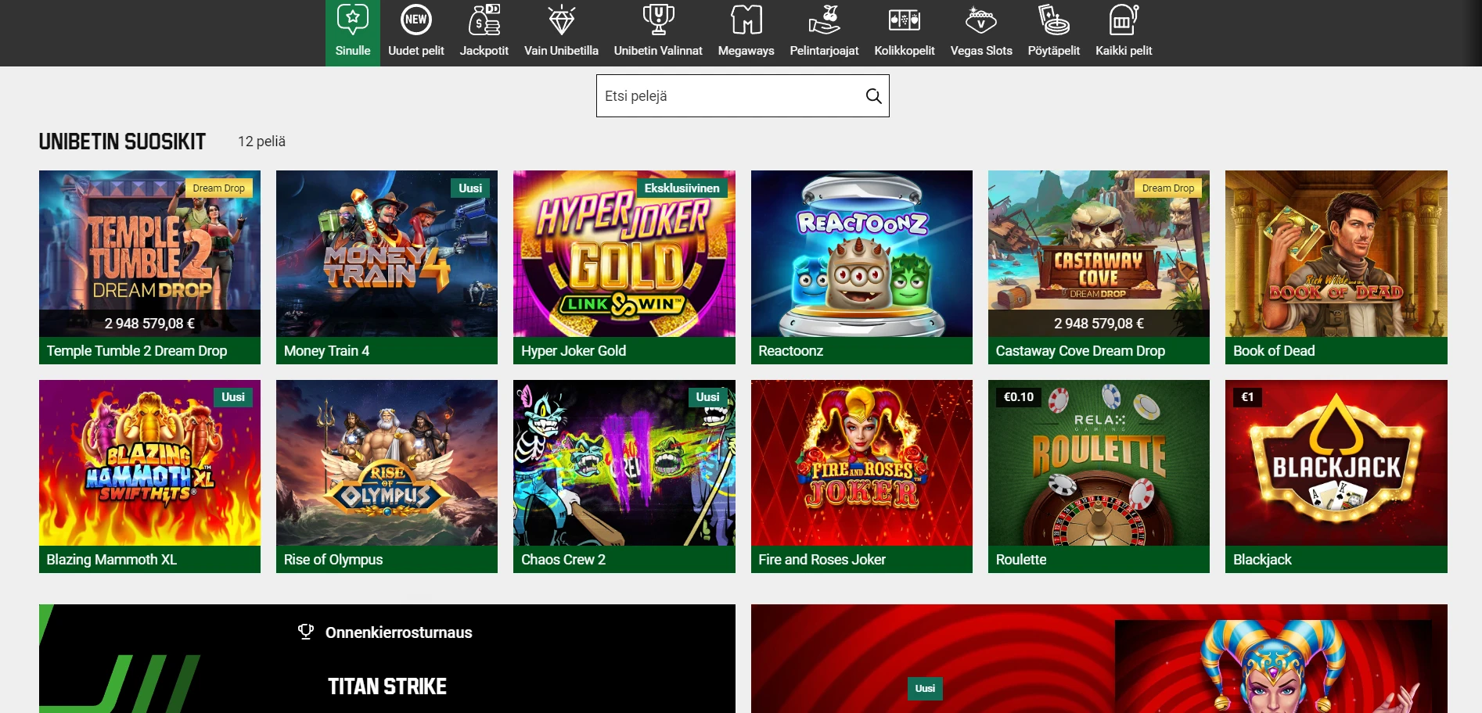Click the jackpot amount on Castaway Cove
Screen dimensions: 1482x713
coord(1099,324)
